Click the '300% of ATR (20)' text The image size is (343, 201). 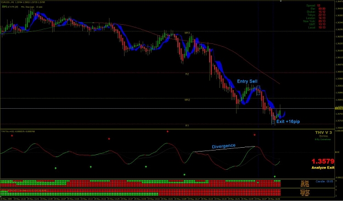10,7
